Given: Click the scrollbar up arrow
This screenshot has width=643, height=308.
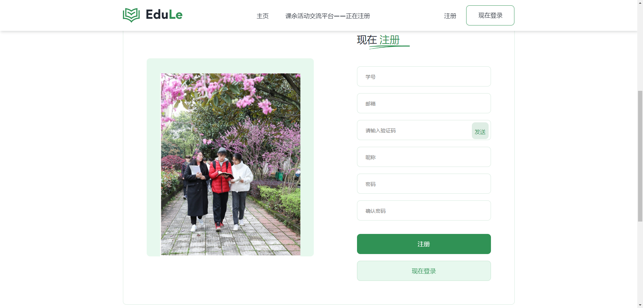Looking at the screenshot, I should coord(640,3).
